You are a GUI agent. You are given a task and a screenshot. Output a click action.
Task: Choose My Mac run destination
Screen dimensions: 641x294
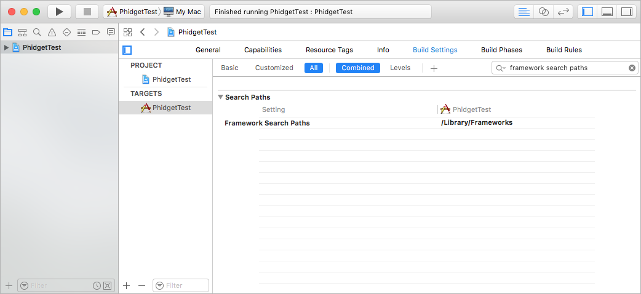(x=182, y=12)
